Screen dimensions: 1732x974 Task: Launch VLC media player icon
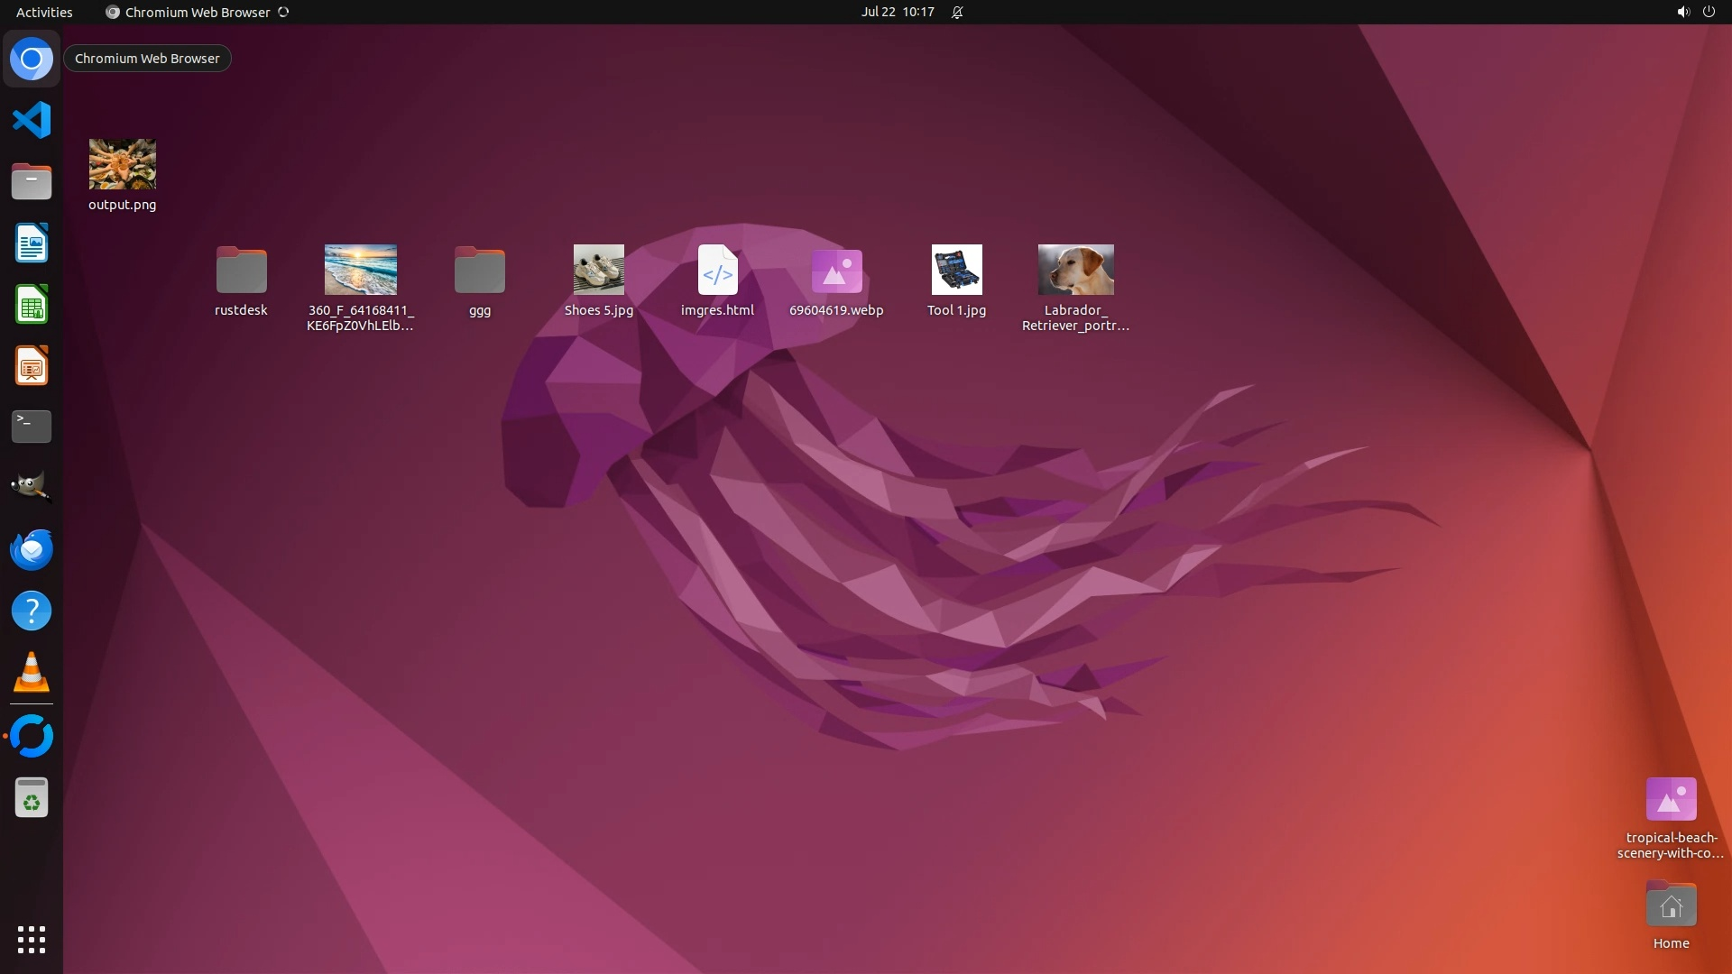[x=32, y=673]
